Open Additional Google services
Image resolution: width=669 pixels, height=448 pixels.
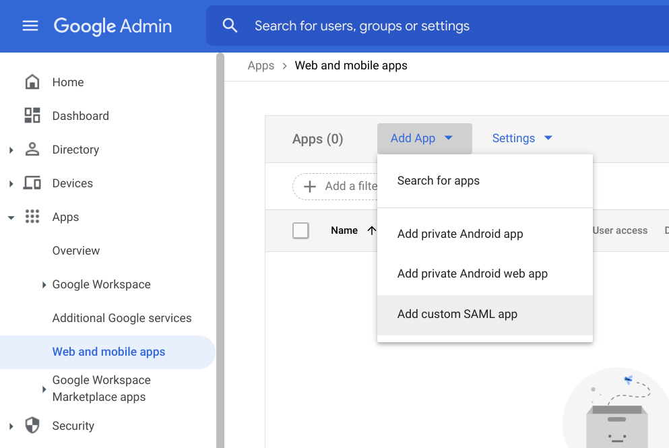pyautogui.click(x=122, y=318)
